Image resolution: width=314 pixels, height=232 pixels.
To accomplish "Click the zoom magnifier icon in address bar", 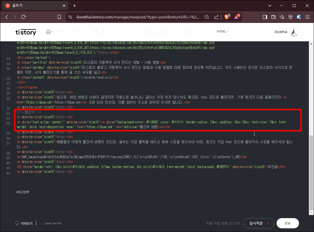I will pyautogui.click(x=207, y=17).
